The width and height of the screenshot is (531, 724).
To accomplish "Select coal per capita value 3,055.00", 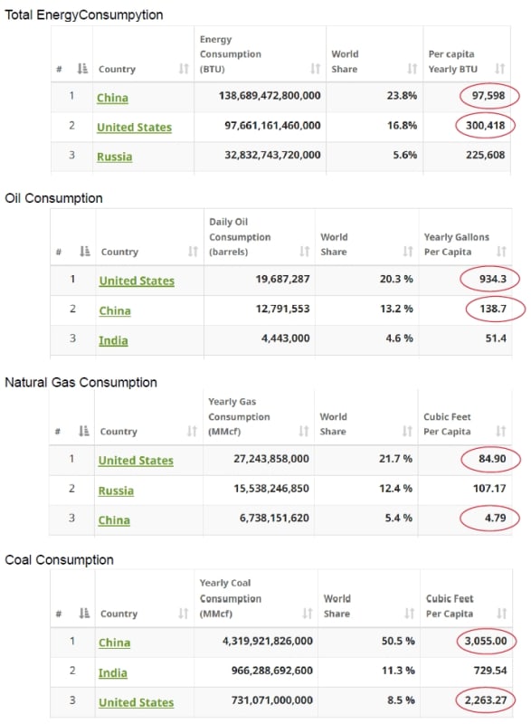I will (x=486, y=641).
